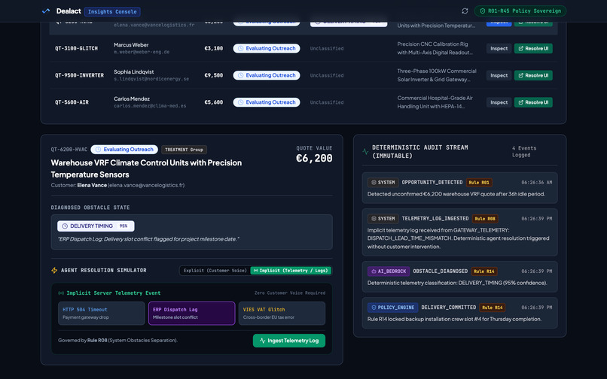Click the POLICY_ENGINE tag icon
607x379 pixels.
pos(374,308)
